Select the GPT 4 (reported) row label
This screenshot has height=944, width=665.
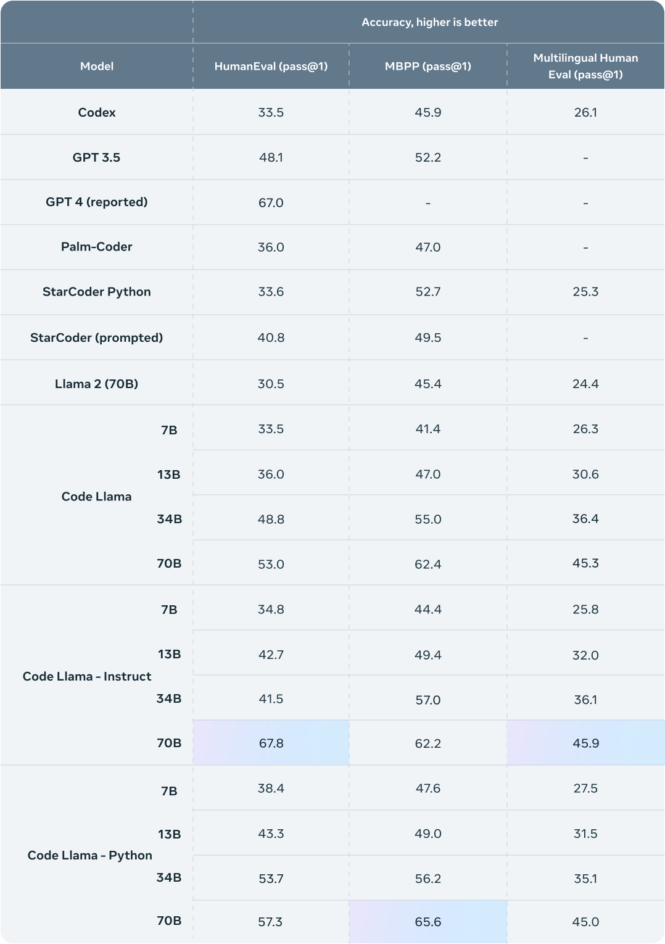97,202
